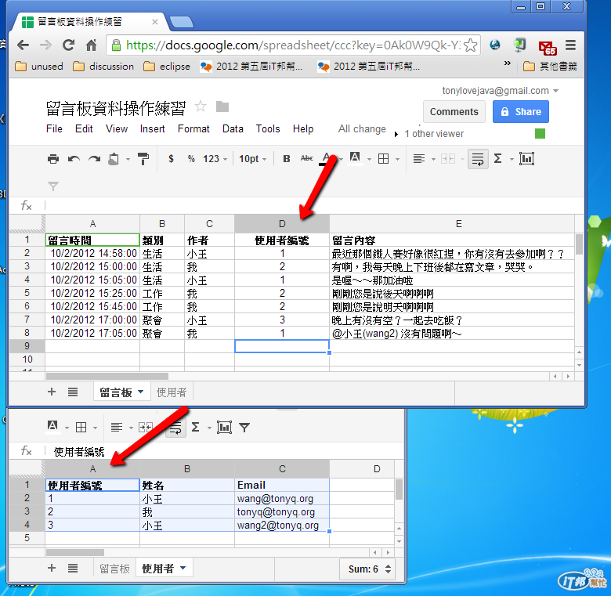Image resolution: width=611 pixels, height=596 pixels.
Task: Open the eclipse bookmark folder
Action: [166, 67]
